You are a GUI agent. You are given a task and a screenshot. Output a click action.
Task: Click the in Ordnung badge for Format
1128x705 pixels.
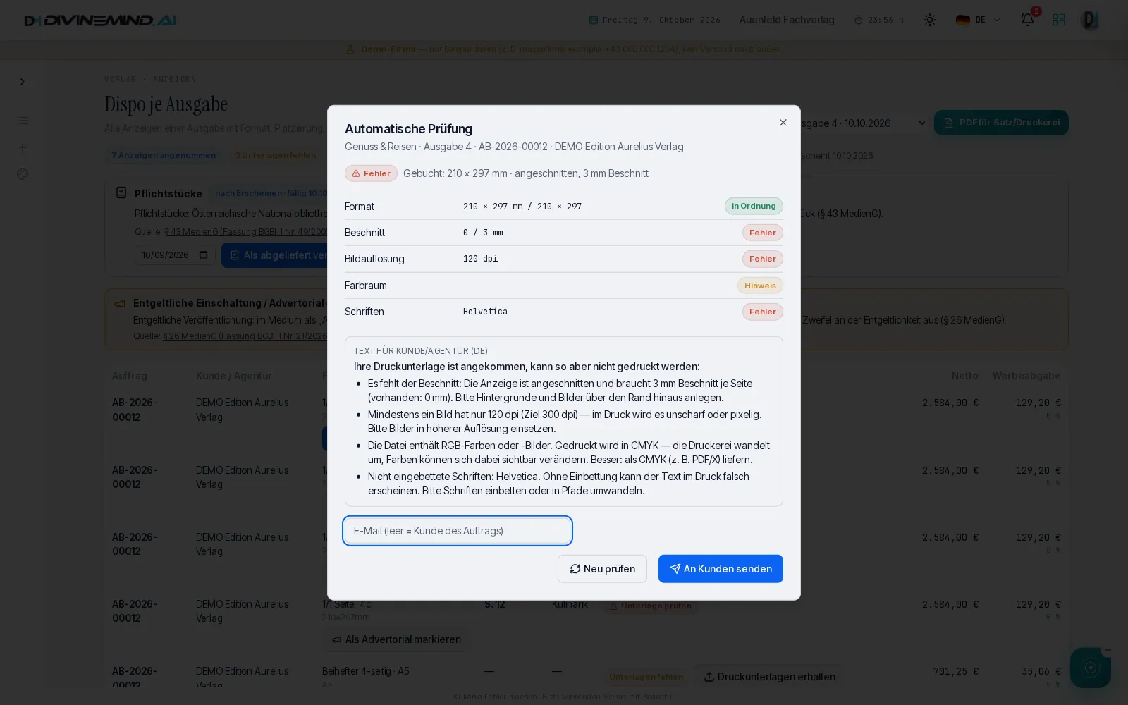click(x=754, y=206)
